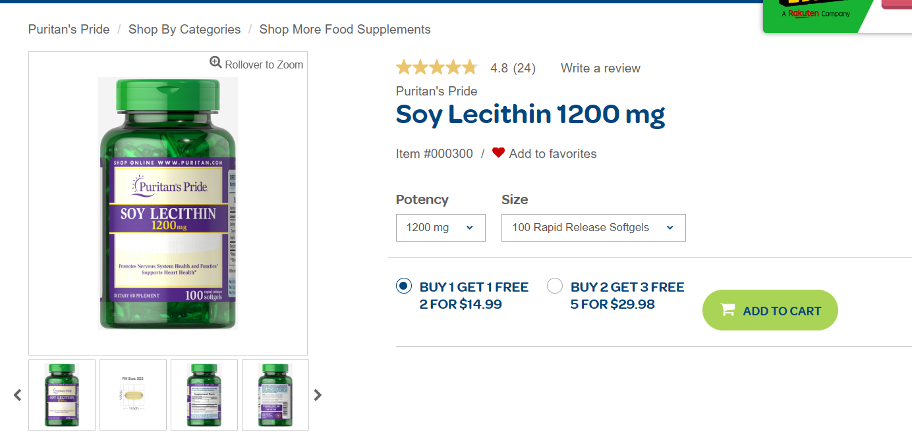Show next product thumbnails with right arrow
Screen dimensions: 912x447
pyautogui.click(x=318, y=395)
